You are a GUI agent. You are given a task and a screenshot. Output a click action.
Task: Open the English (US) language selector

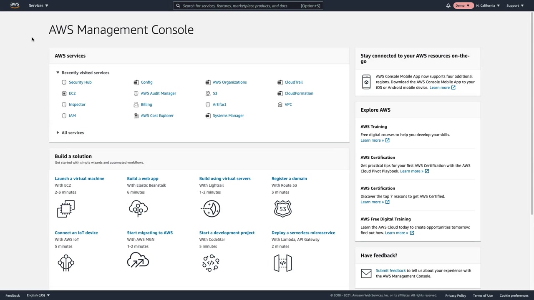click(38, 295)
